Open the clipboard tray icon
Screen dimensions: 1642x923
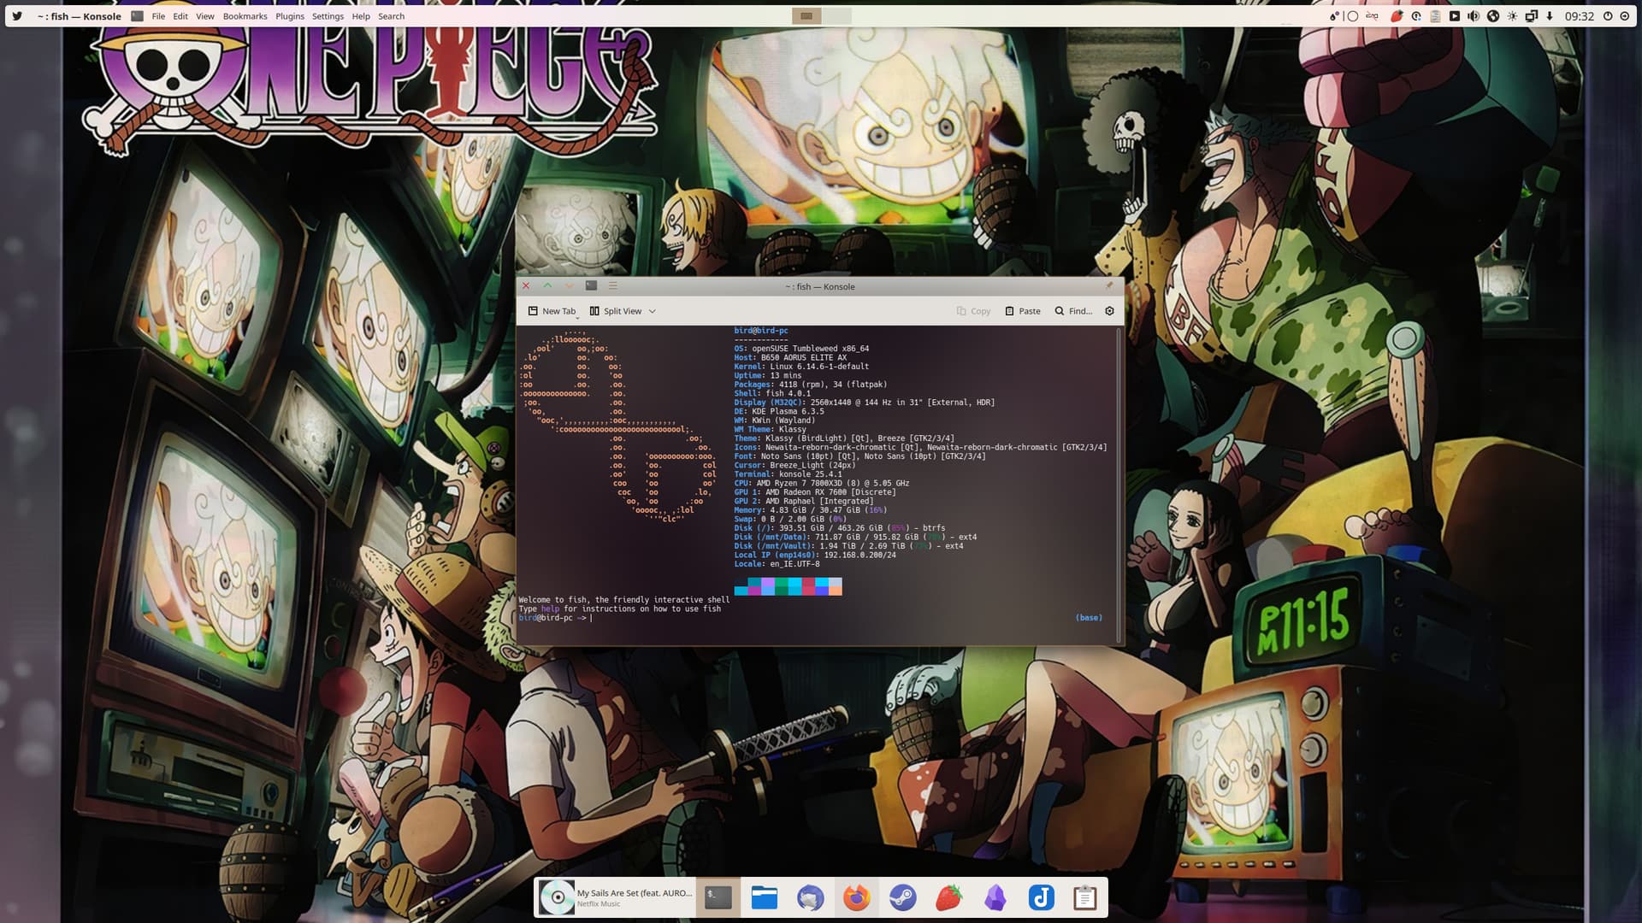click(1436, 16)
